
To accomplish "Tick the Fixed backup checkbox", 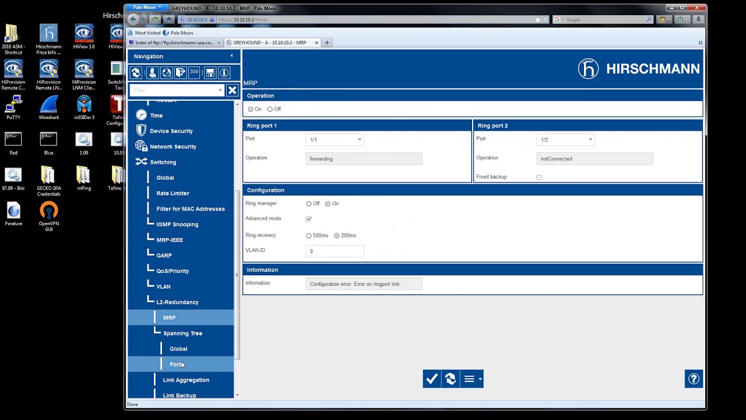I will [539, 177].
